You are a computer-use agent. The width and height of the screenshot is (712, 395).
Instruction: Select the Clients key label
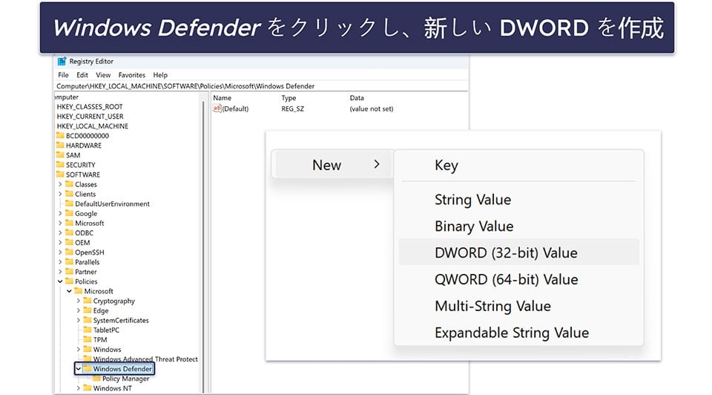85,194
